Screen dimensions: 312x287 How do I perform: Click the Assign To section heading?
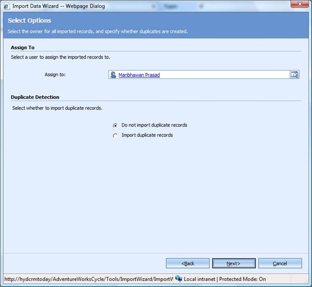(23, 47)
